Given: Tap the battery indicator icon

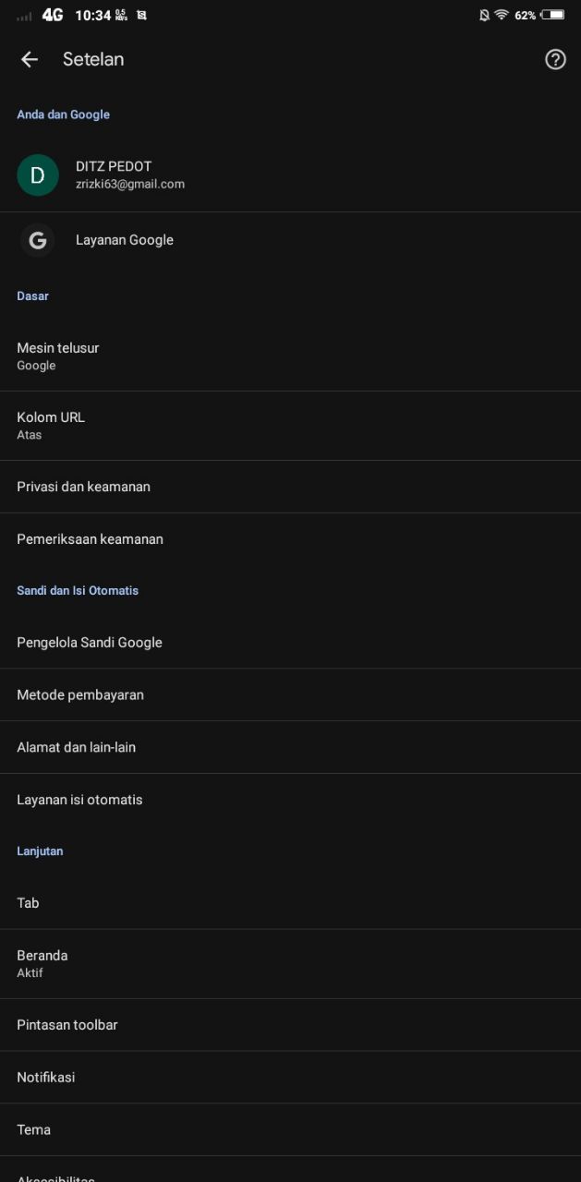Looking at the screenshot, I should 553,15.
